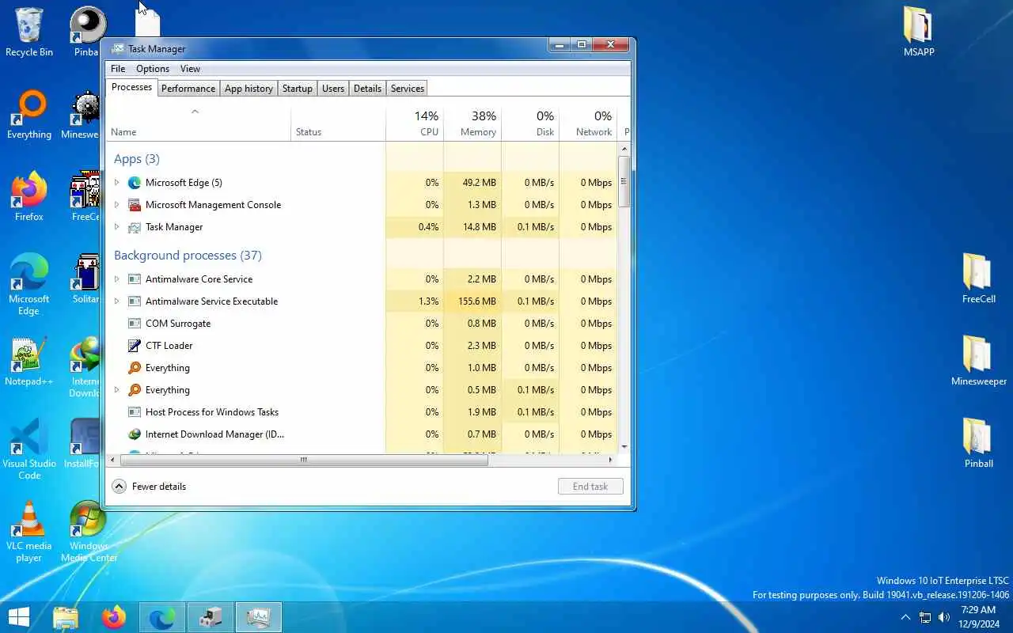Open the Microsoft Edge desktop shortcut
1013x633 pixels.
click(x=29, y=285)
